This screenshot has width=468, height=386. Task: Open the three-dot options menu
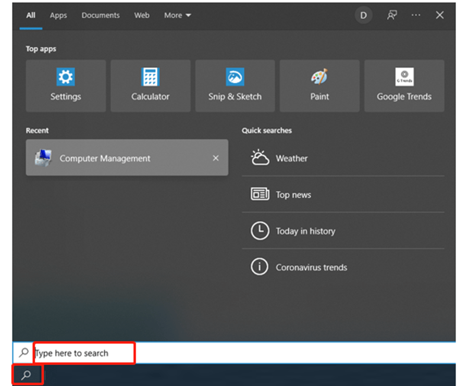pos(415,15)
